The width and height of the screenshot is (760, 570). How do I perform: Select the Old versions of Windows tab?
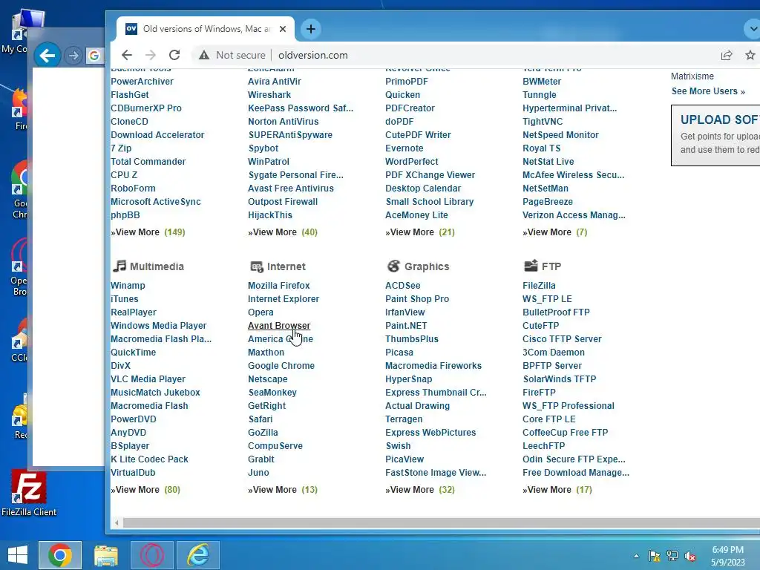[205, 29]
